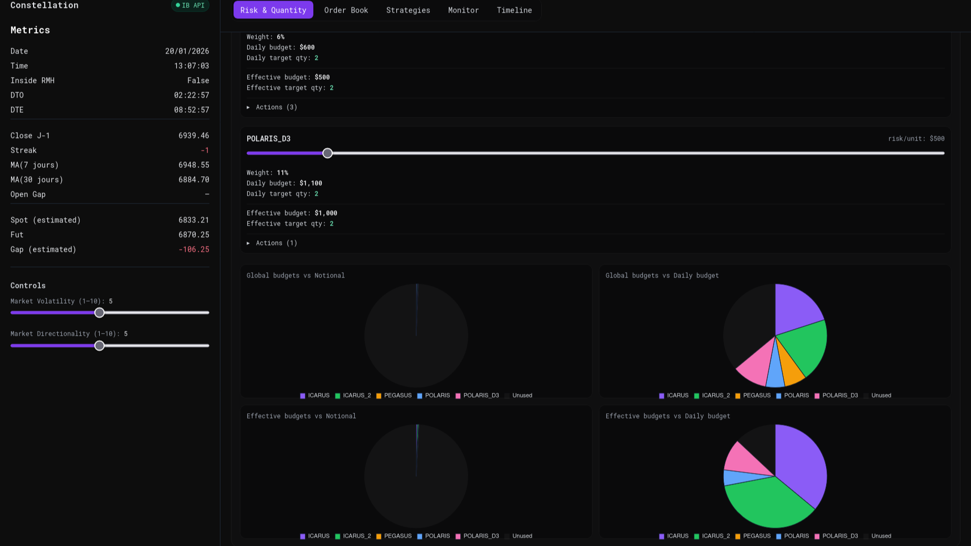Toggle ICARUS legend in Global budgets vs Notional

pyautogui.click(x=315, y=395)
